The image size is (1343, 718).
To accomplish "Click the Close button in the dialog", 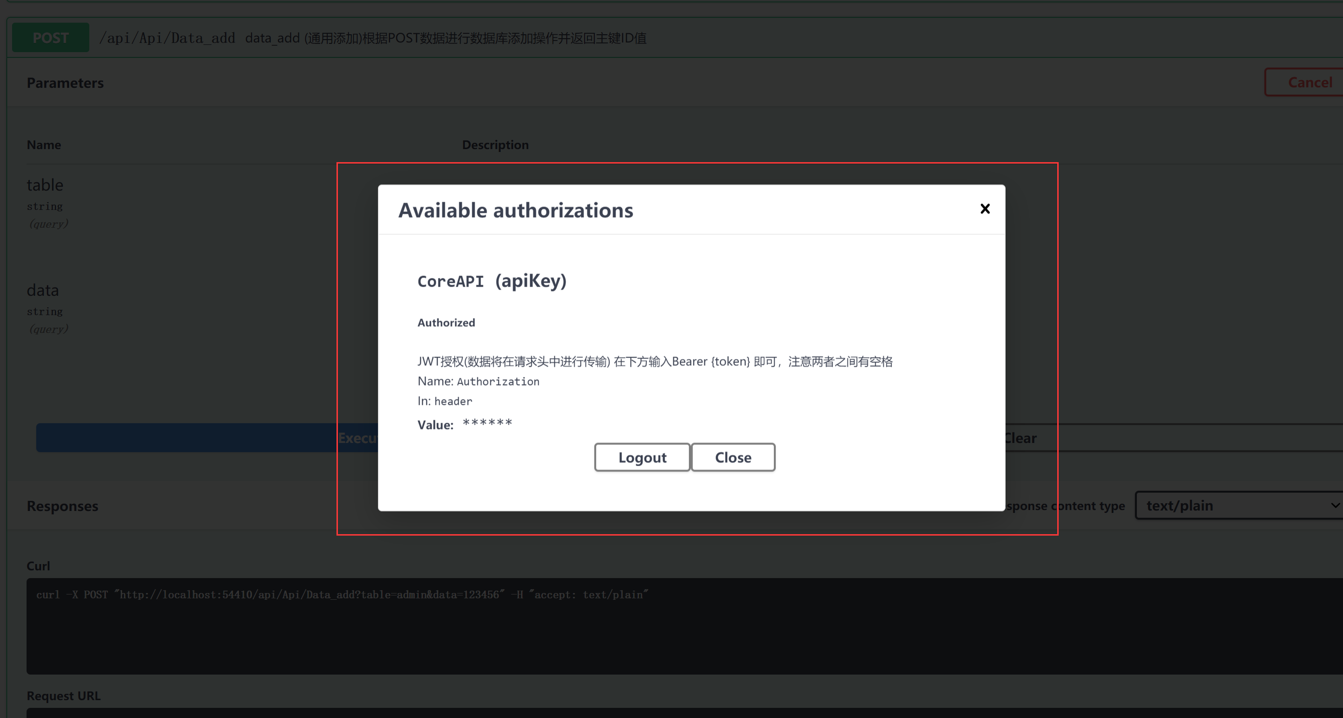I will [732, 457].
